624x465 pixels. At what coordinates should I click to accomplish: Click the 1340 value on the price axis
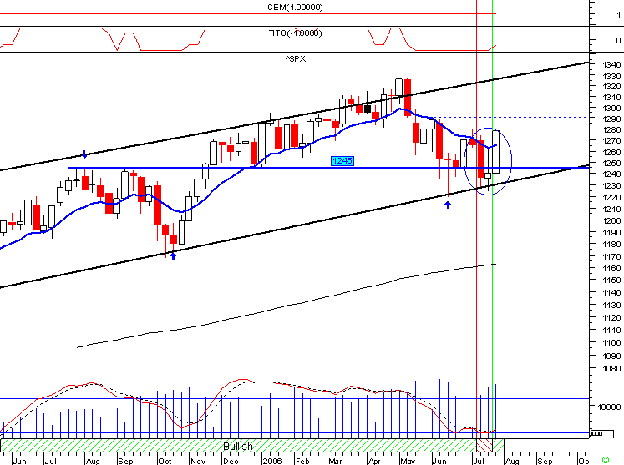pos(611,64)
